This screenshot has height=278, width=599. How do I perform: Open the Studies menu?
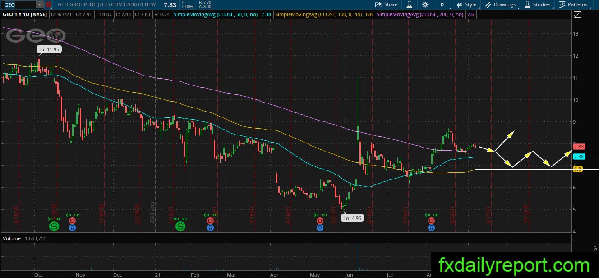coord(537,4)
